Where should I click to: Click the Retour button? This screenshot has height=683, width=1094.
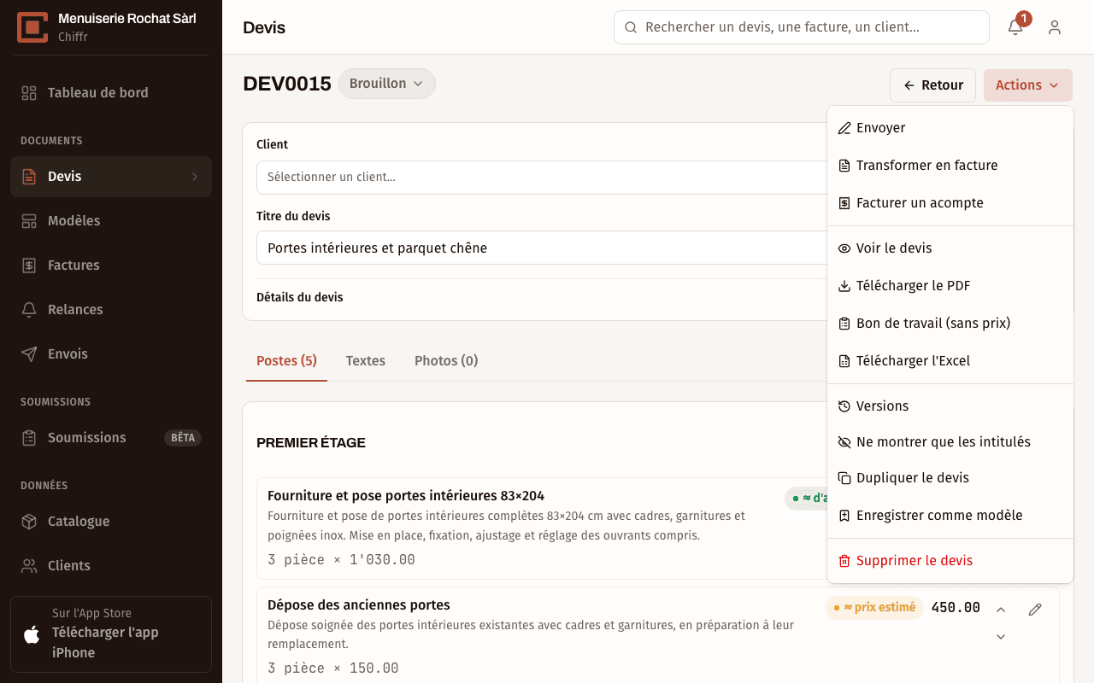pos(932,85)
